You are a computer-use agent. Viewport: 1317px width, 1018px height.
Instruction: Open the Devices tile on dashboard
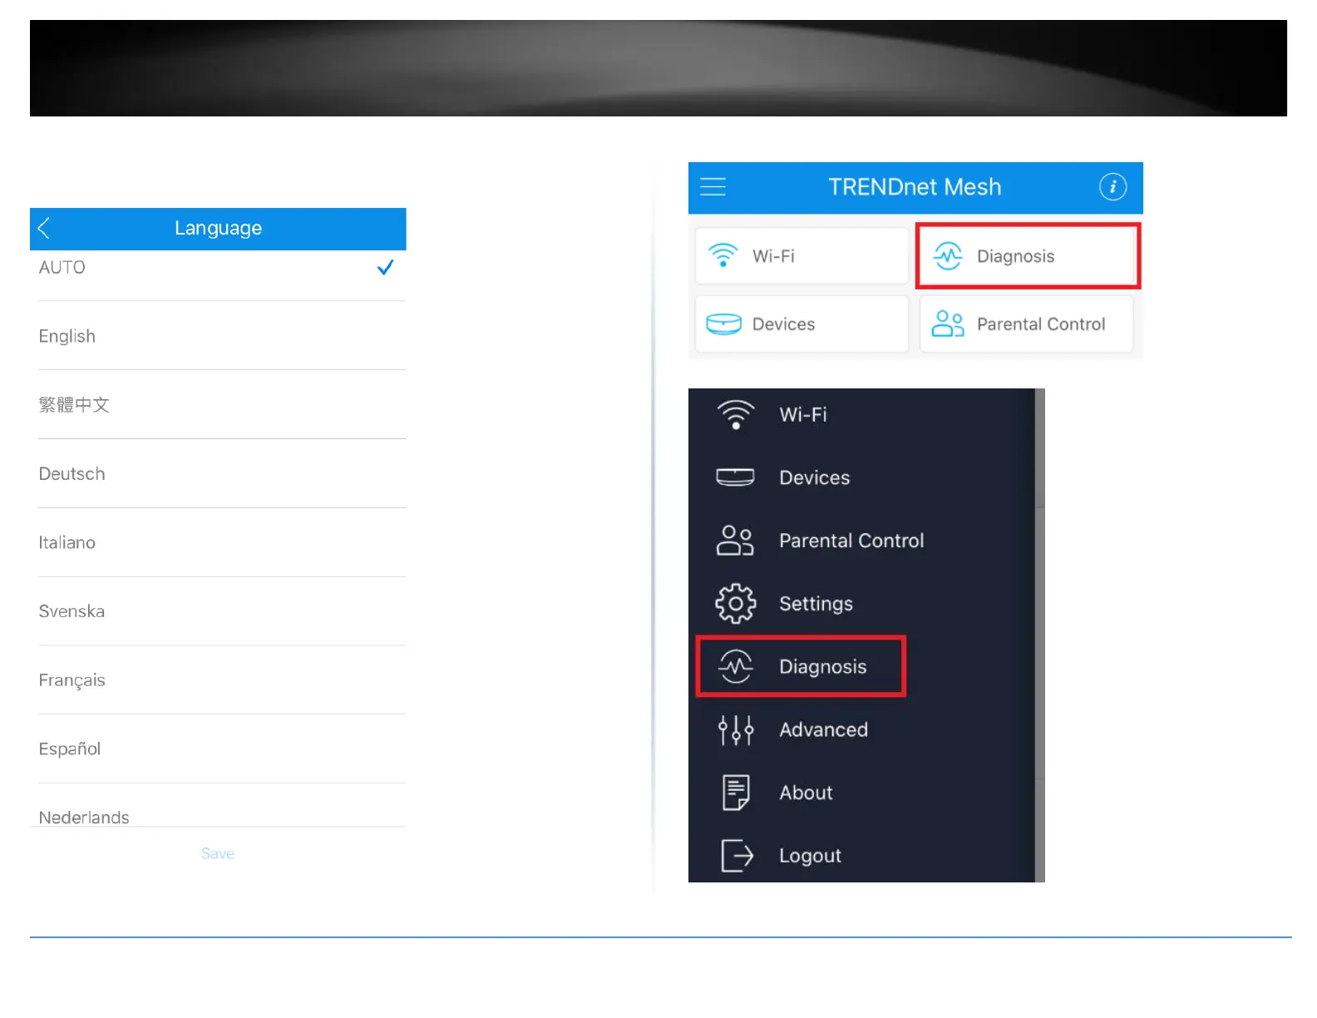click(x=802, y=324)
